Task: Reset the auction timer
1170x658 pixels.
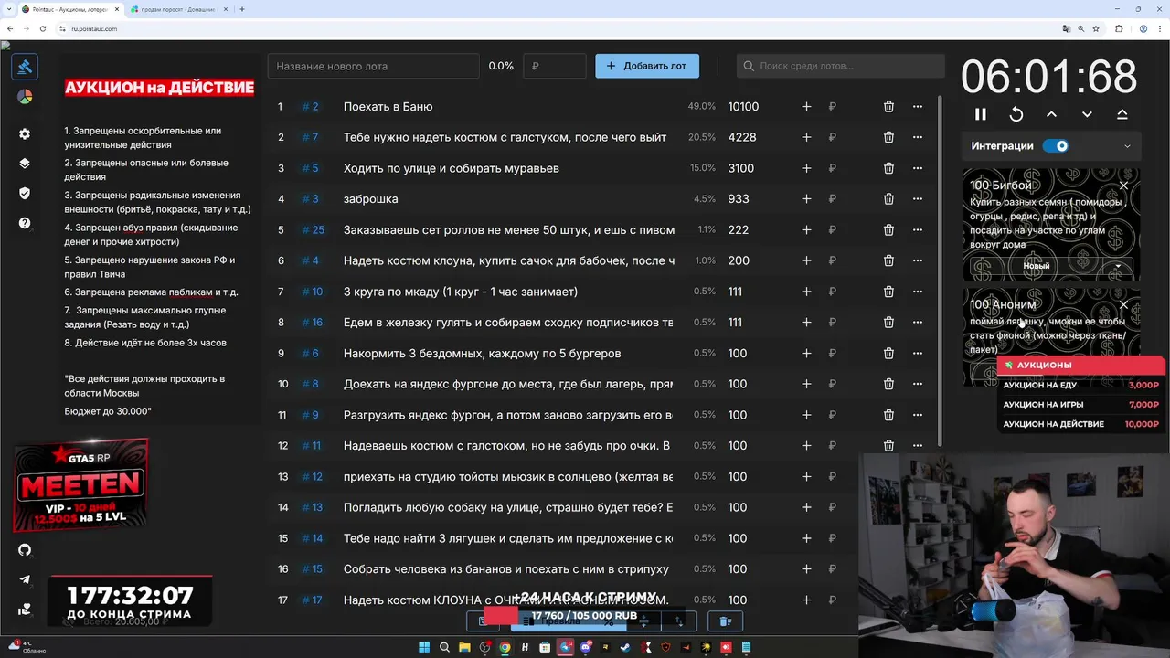Action: (1016, 114)
